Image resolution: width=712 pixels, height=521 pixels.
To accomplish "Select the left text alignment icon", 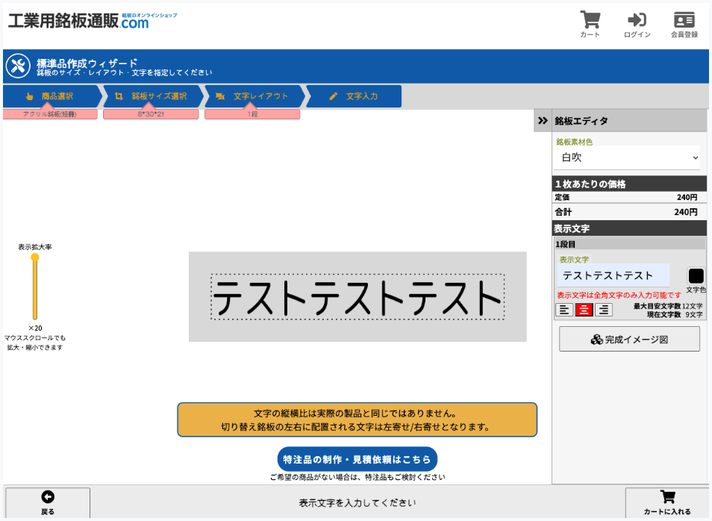I will (565, 309).
